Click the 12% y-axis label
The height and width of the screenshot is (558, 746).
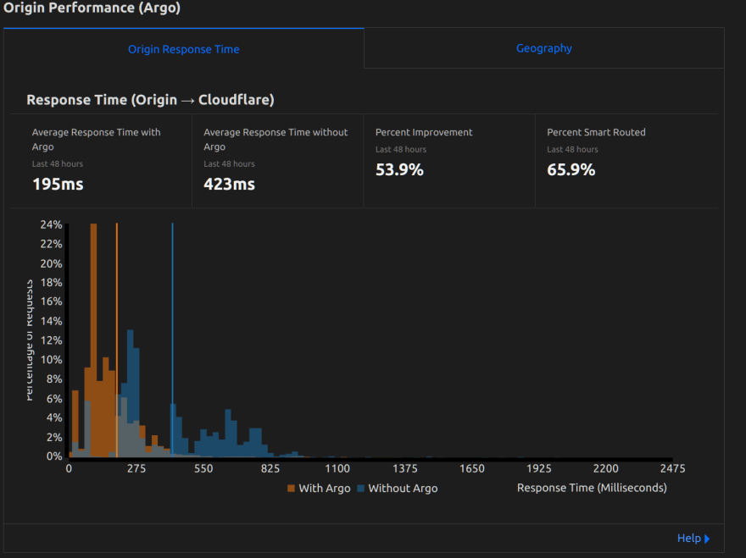[x=51, y=340]
